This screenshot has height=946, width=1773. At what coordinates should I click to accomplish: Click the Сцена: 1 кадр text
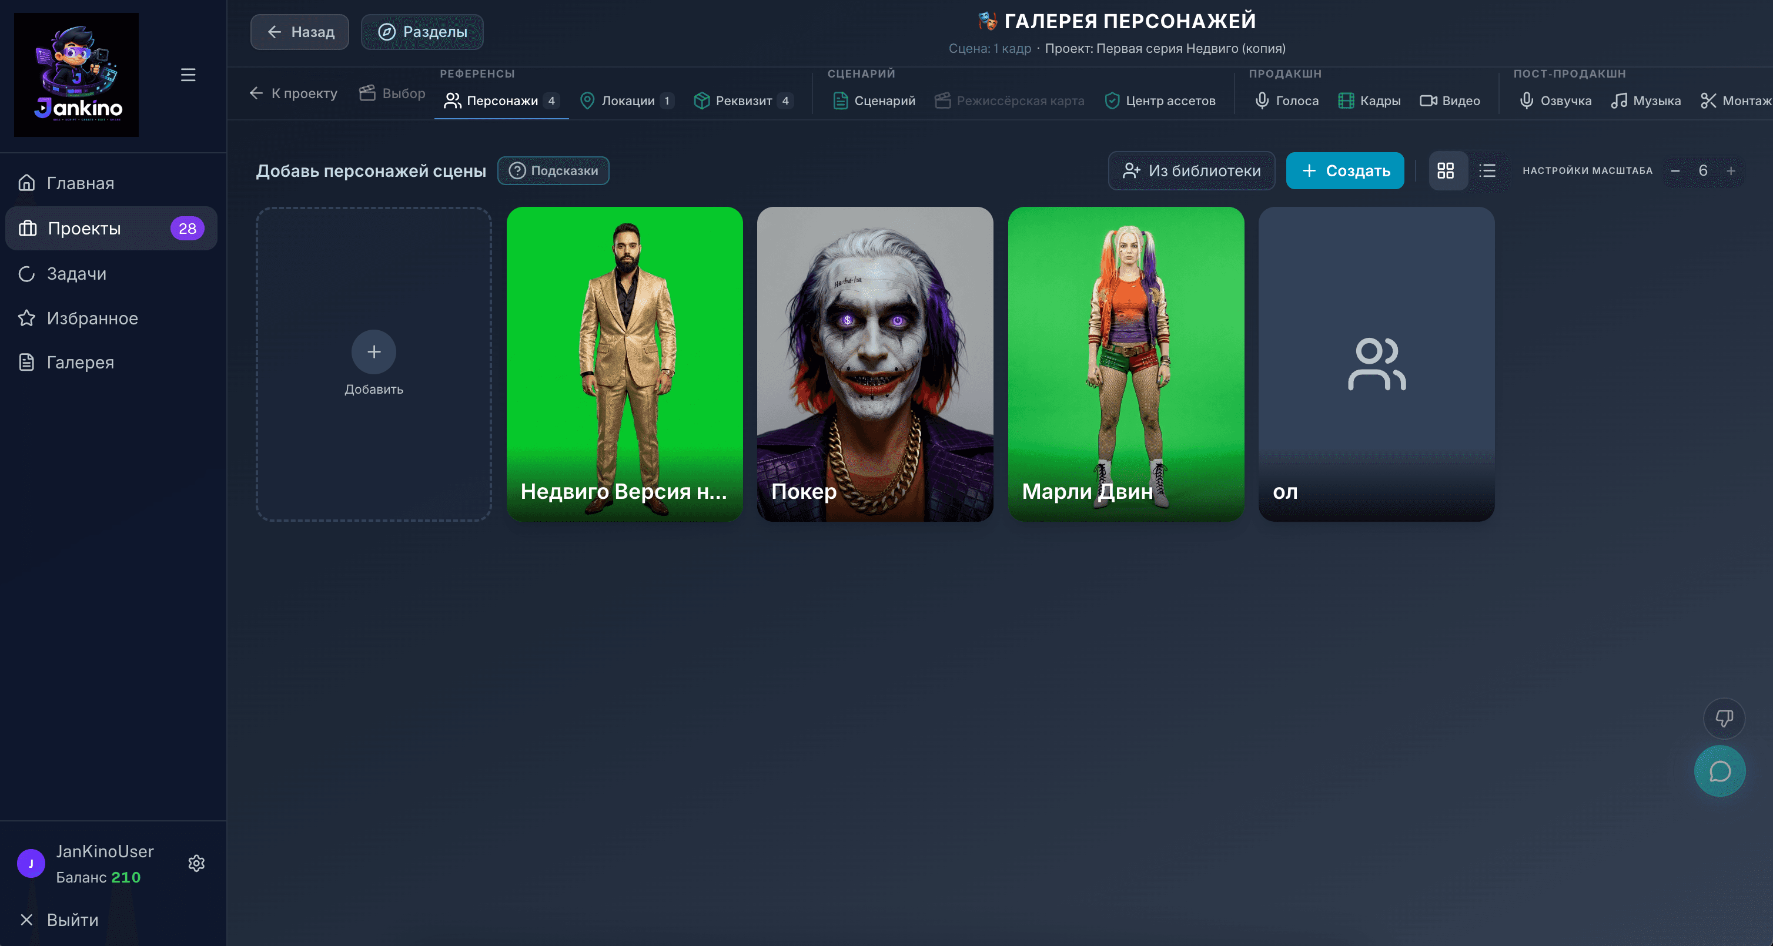pos(990,48)
